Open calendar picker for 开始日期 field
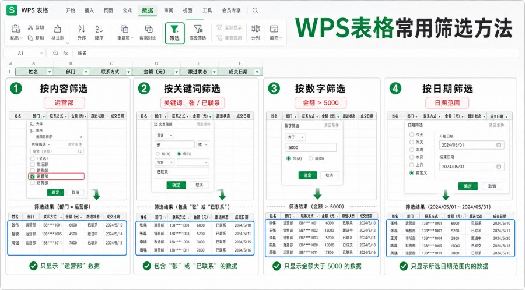525x290 pixels. coord(499,145)
